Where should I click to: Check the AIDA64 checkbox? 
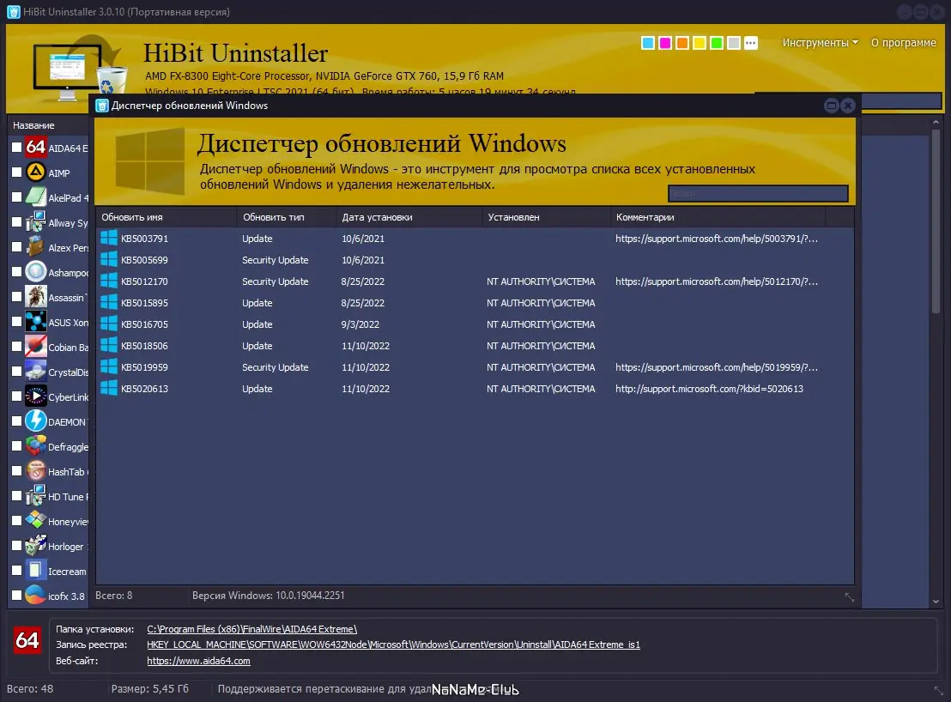17,148
